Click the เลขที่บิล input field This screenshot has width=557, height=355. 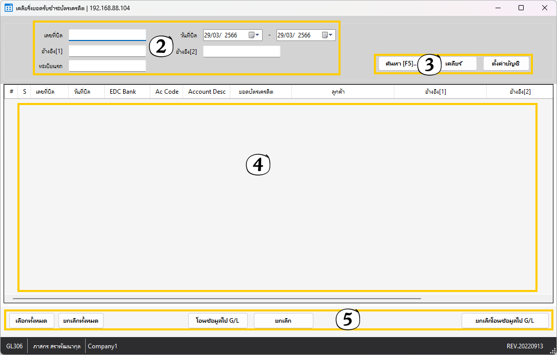[x=107, y=35]
